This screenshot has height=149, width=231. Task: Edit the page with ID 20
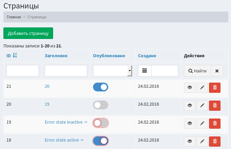pyautogui.click(x=202, y=106)
